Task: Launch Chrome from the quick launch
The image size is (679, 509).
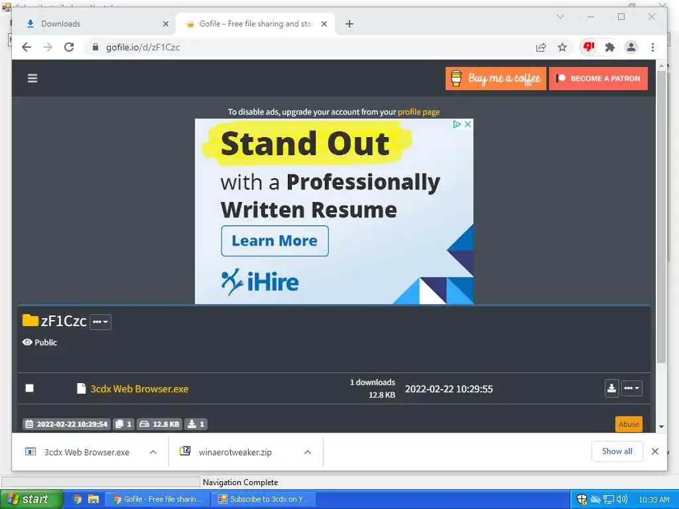Action: 77,499
